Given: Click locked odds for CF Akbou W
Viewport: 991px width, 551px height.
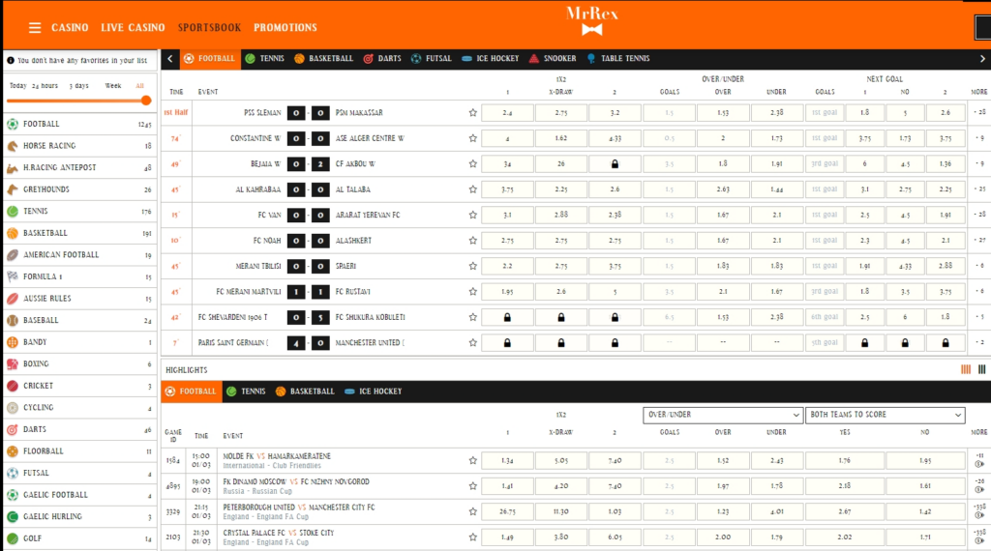Looking at the screenshot, I should point(615,164).
